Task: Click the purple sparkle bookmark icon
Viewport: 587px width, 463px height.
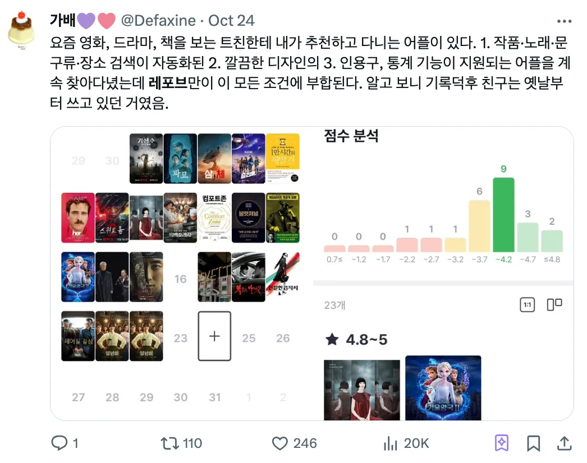Action: pos(502,443)
